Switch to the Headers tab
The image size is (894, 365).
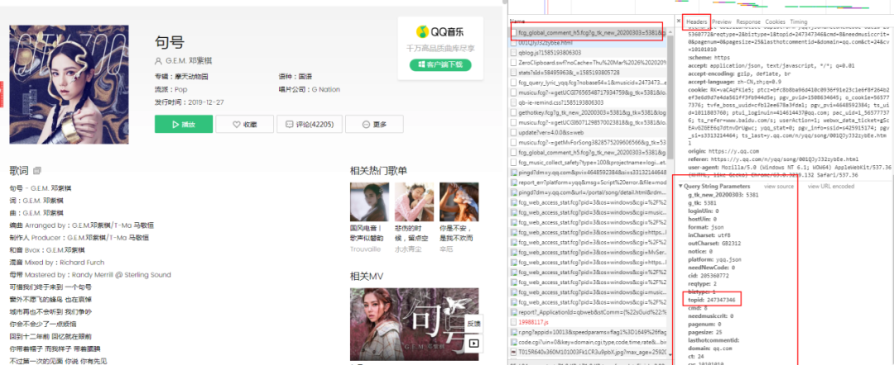pos(697,21)
